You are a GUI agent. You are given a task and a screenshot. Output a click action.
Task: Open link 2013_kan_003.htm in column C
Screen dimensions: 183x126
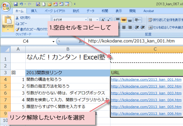click(146, 93)
